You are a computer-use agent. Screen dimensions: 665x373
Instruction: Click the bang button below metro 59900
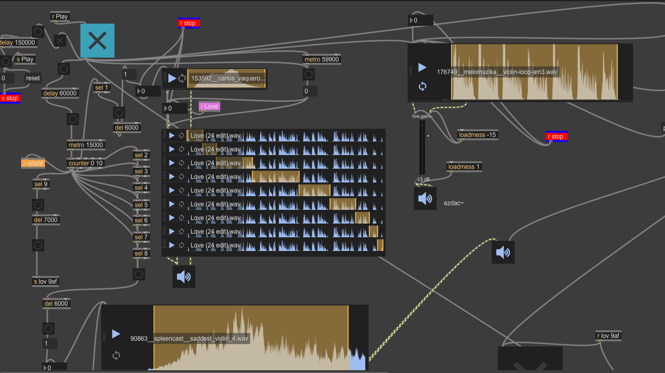point(309,75)
